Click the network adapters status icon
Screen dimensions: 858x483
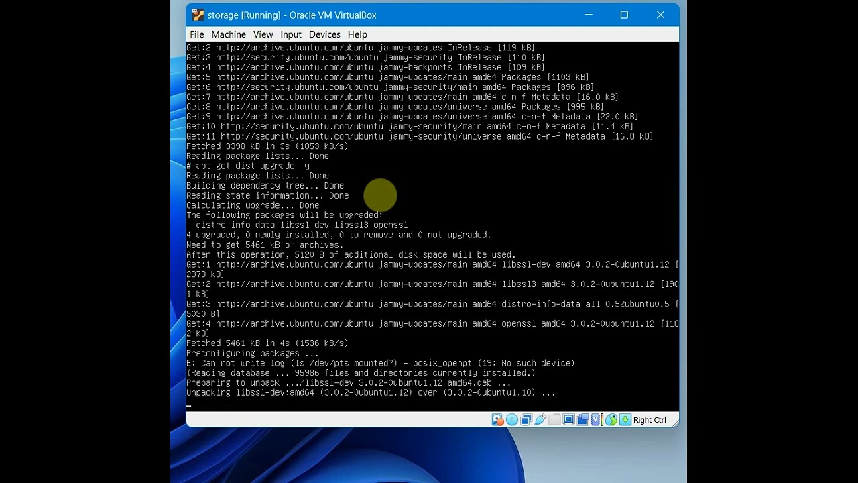[526, 420]
